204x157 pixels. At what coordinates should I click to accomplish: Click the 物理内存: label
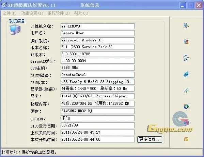pyautogui.click(x=40, y=104)
